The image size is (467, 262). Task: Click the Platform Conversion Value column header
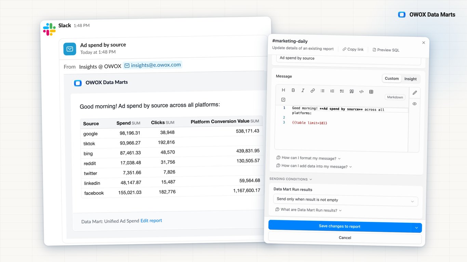tap(225, 121)
